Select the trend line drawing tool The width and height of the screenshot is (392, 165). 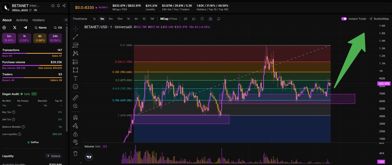click(x=75, y=37)
